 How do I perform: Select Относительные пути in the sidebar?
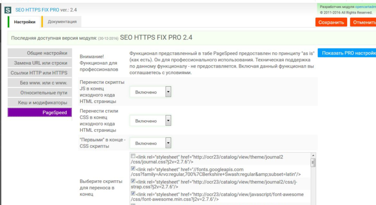[40, 93]
